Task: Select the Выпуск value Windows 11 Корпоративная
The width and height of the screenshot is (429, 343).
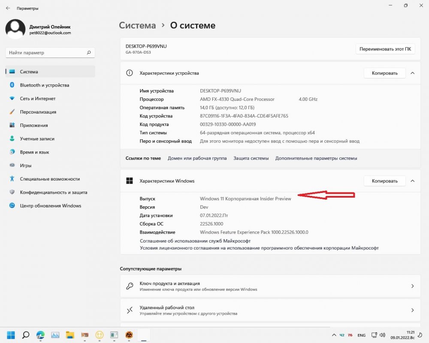Action: (x=245, y=199)
